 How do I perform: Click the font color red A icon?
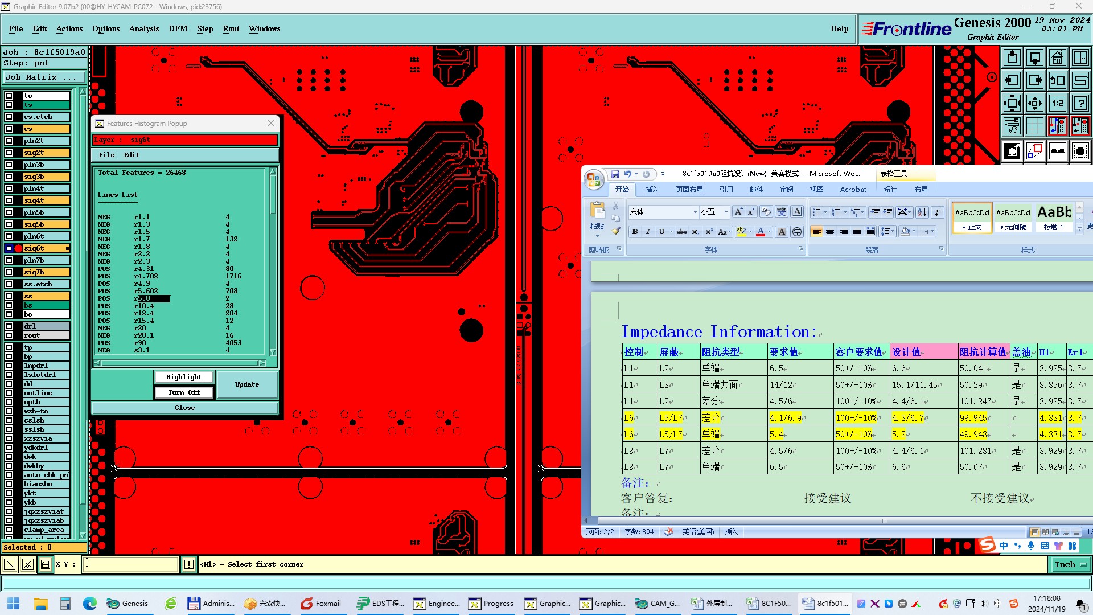760,232
